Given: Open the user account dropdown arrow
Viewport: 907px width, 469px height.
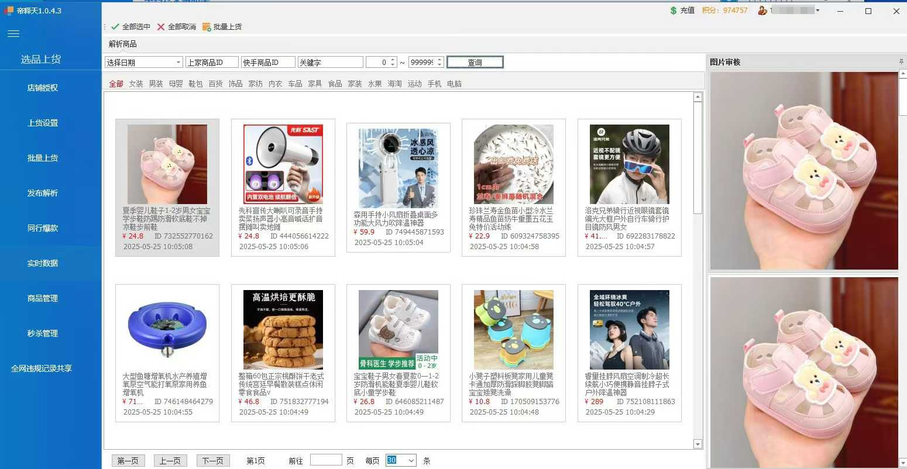Looking at the screenshot, I should (817, 11).
